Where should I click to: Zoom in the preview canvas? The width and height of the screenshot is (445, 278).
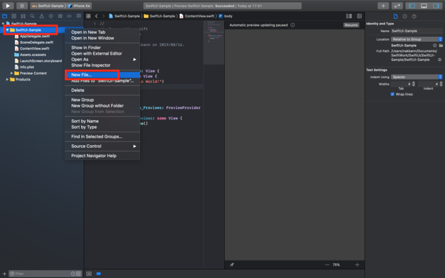click(357, 265)
